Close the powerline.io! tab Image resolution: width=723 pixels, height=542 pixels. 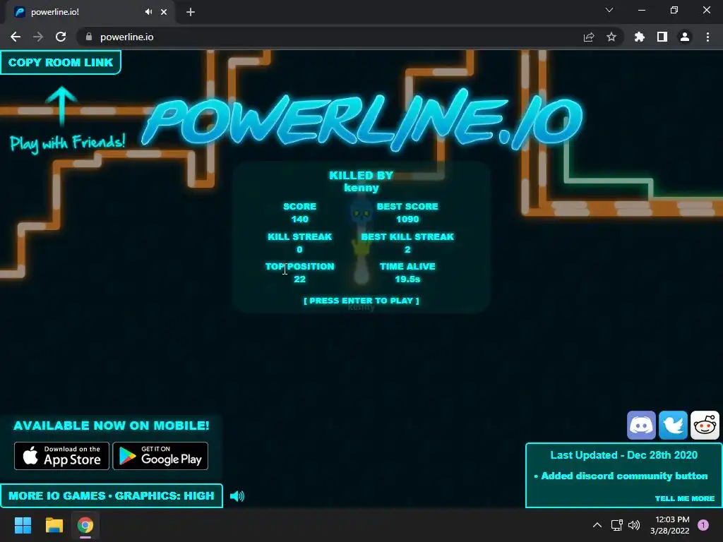pos(164,12)
